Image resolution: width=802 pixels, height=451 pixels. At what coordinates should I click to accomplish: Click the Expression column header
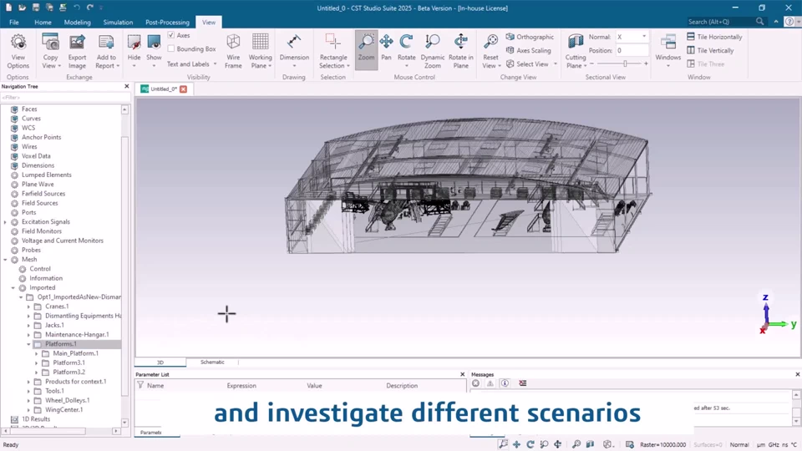241,386
